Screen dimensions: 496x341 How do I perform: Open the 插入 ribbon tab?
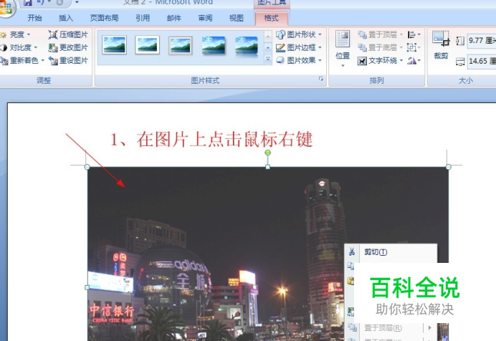click(x=66, y=18)
